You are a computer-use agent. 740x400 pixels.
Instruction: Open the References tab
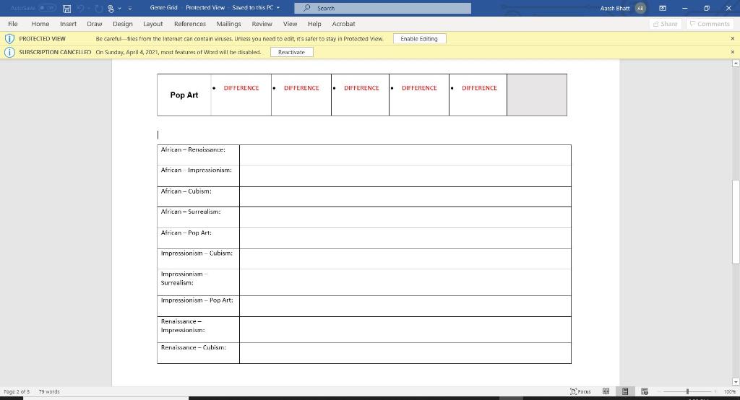190,24
